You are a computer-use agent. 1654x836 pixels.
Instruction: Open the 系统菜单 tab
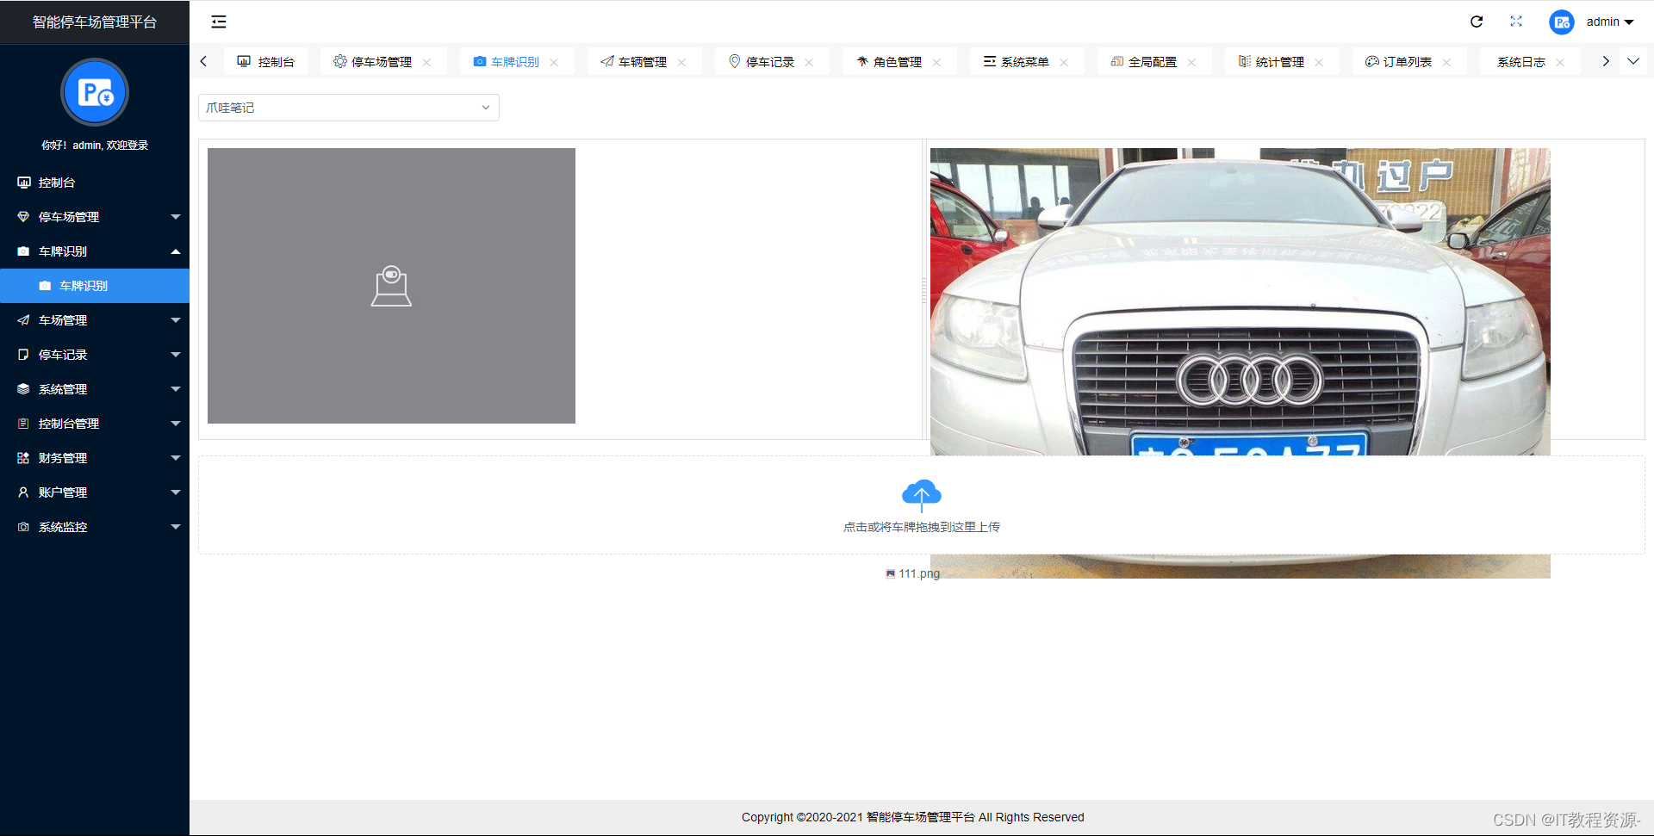point(1025,62)
